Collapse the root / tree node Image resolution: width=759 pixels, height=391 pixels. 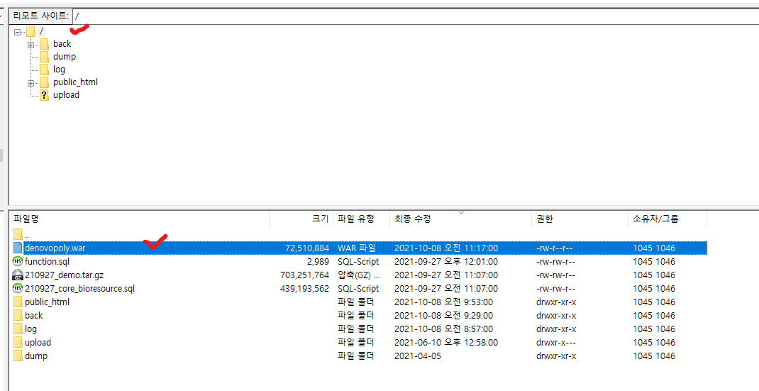[18, 32]
